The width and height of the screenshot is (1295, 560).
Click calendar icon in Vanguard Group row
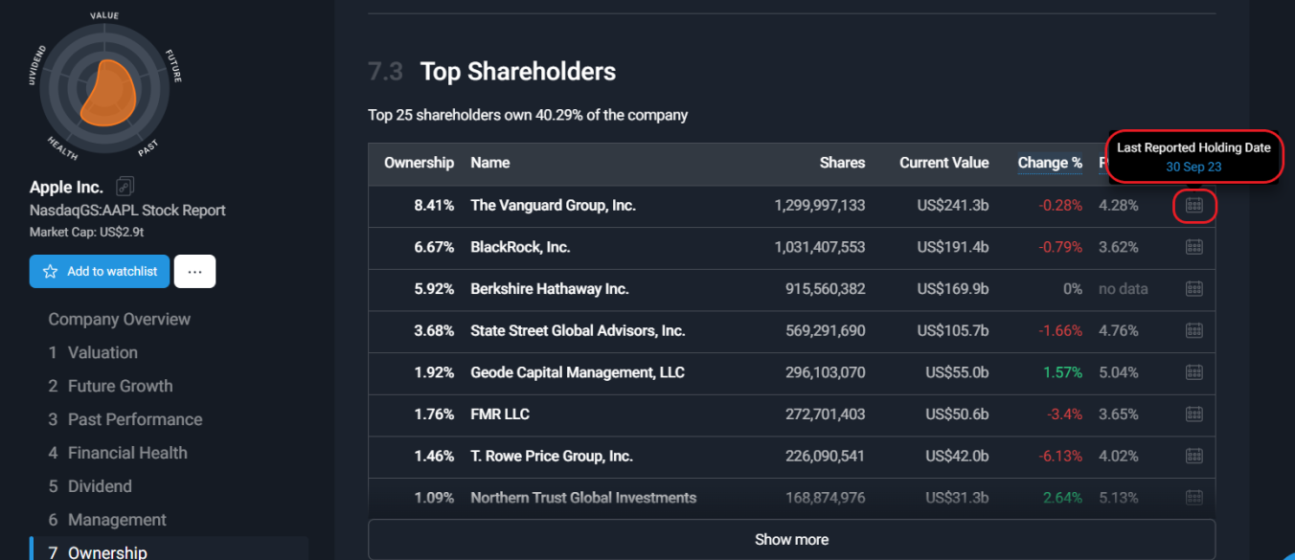pyautogui.click(x=1193, y=205)
